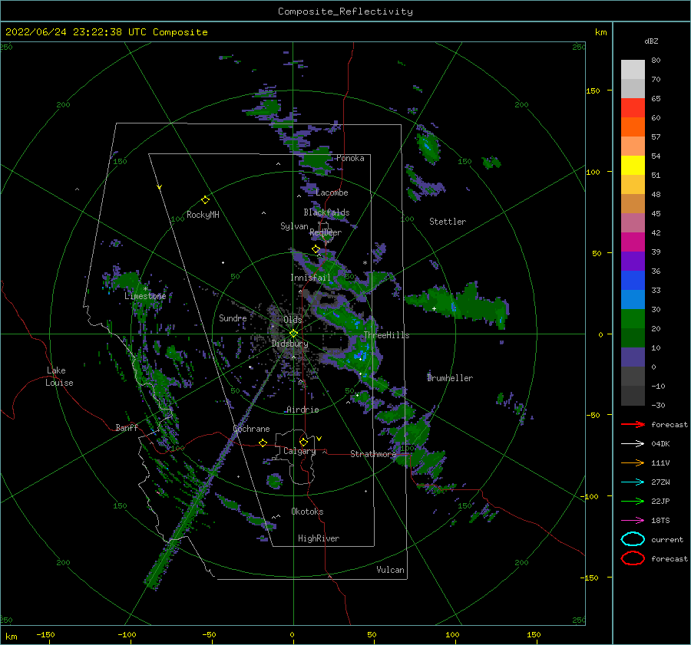The image size is (691, 645).
Task: Click the Didsbury city label
Action: point(289,344)
